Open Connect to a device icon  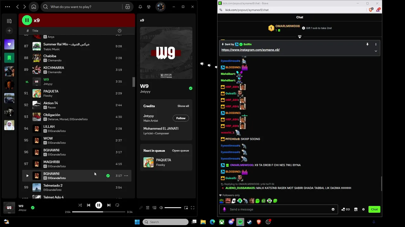[154, 208]
